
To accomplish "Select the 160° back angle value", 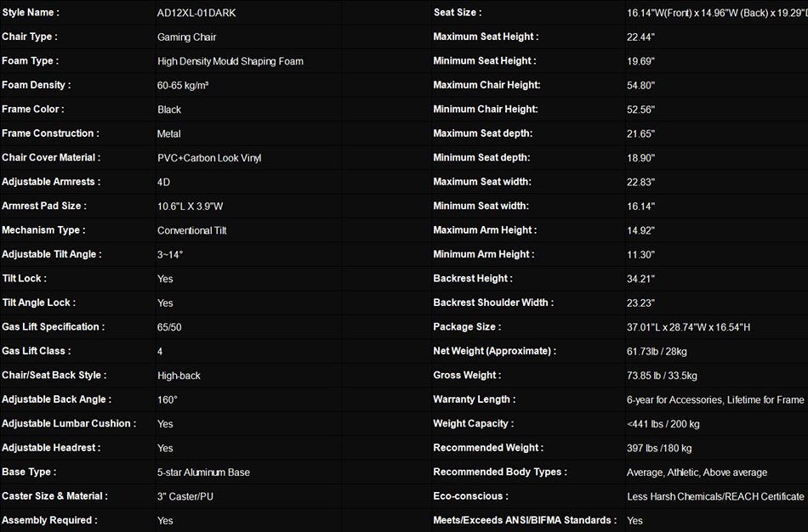I will coord(168,400).
